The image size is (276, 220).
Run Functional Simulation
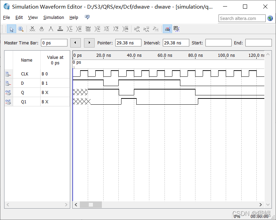point(137,29)
